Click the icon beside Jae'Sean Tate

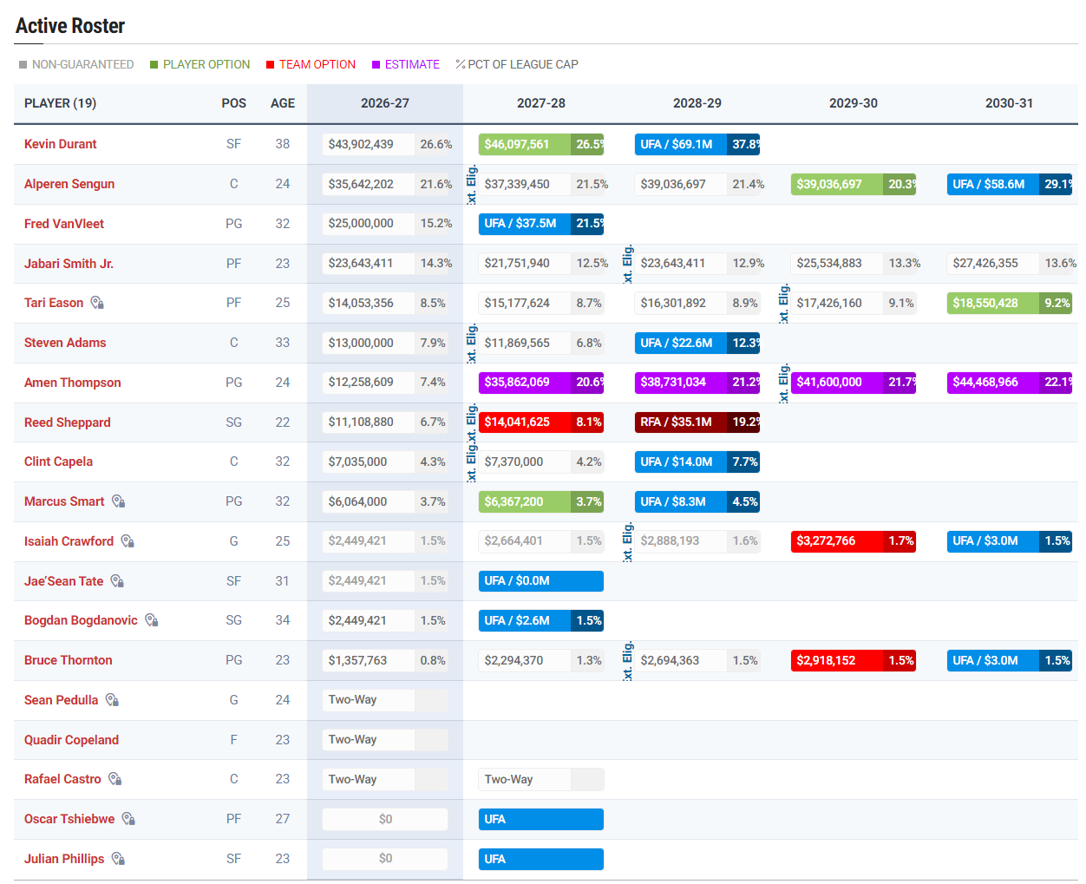coord(117,581)
